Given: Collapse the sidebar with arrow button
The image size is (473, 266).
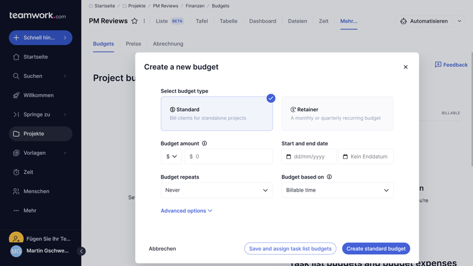Looking at the screenshot, I should pyautogui.click(x=82, y=251).
